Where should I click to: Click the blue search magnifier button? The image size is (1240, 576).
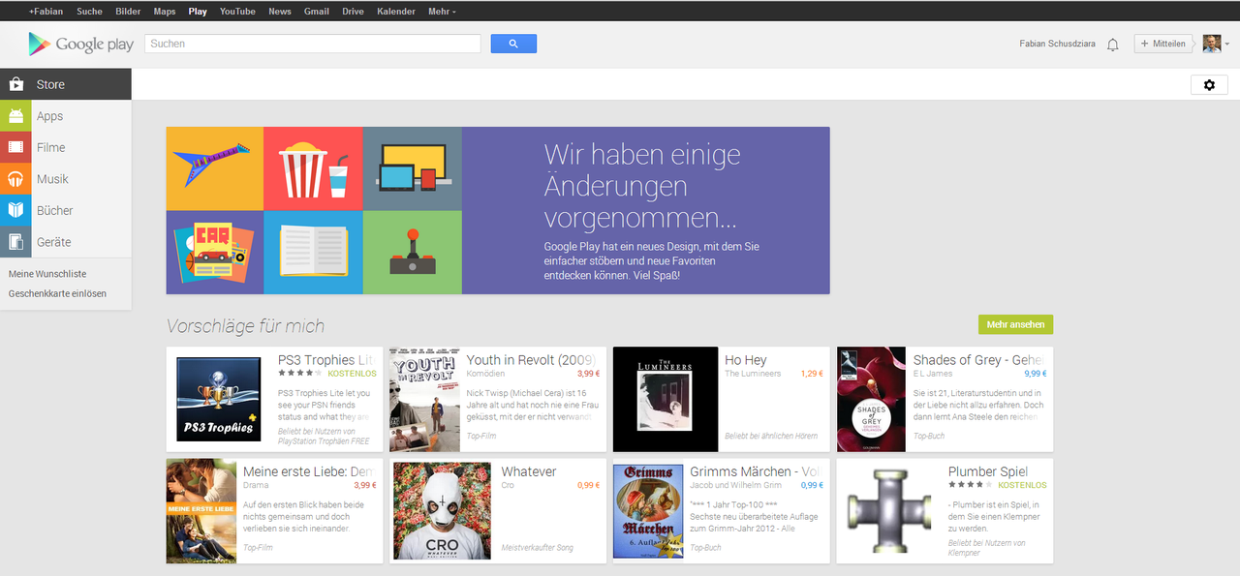513,44
